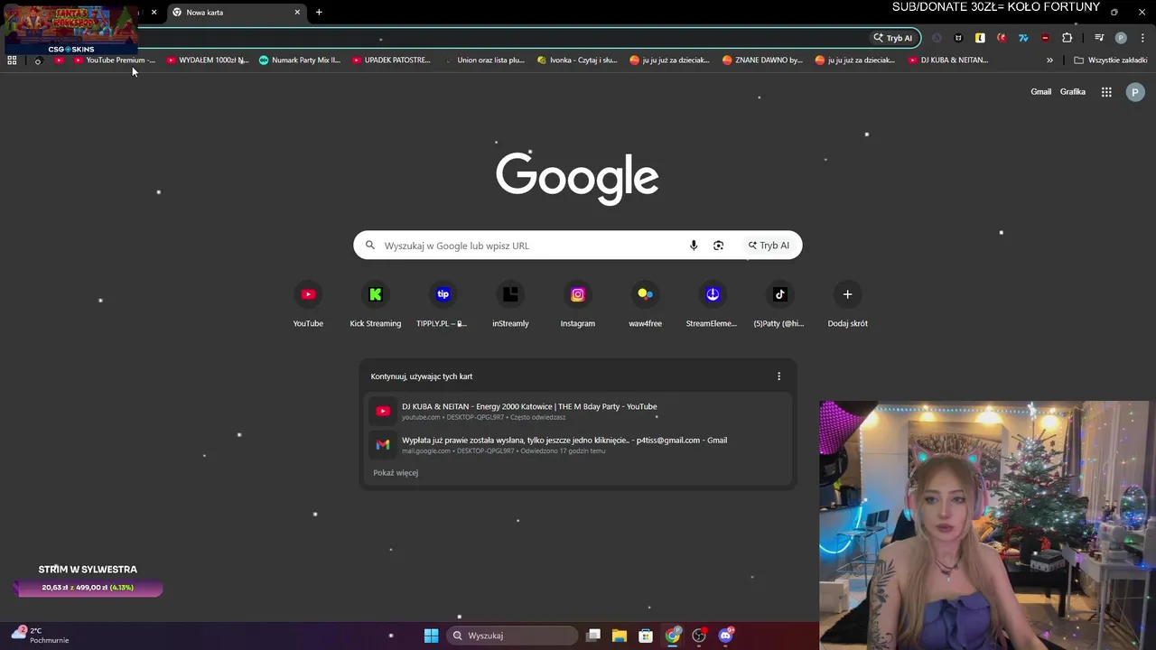
Task: Open the Google apps grid
Action: coord(1106,92)
